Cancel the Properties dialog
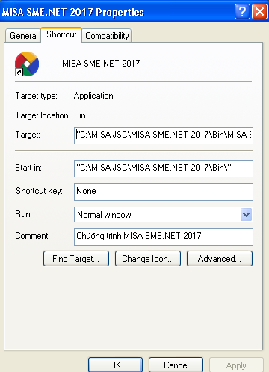 pos(176,365)
